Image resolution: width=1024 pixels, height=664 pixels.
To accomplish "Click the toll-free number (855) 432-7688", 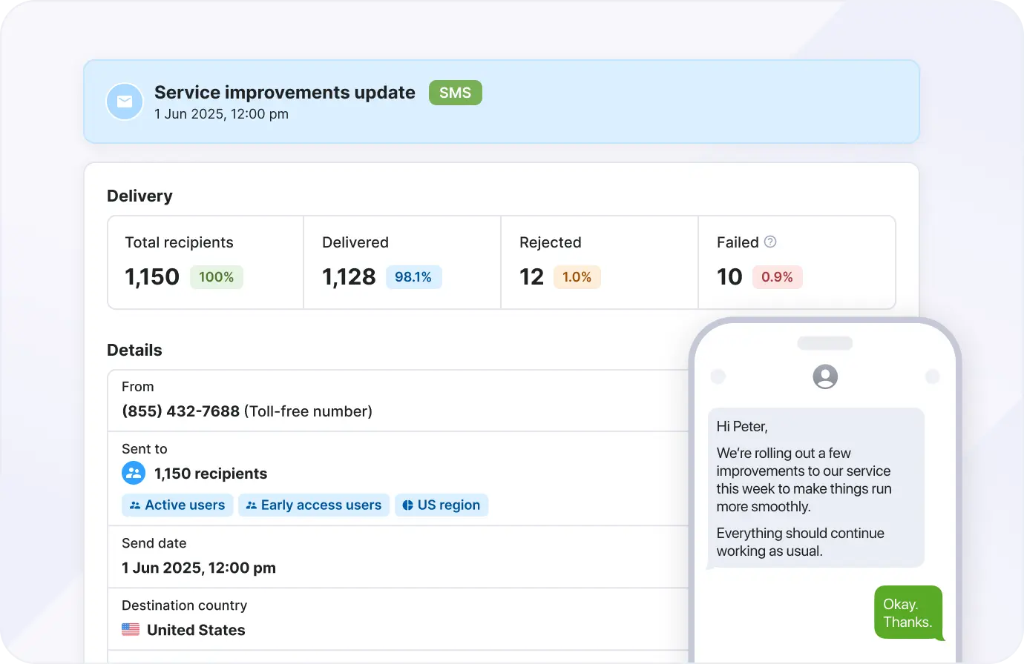I will 180,411.
